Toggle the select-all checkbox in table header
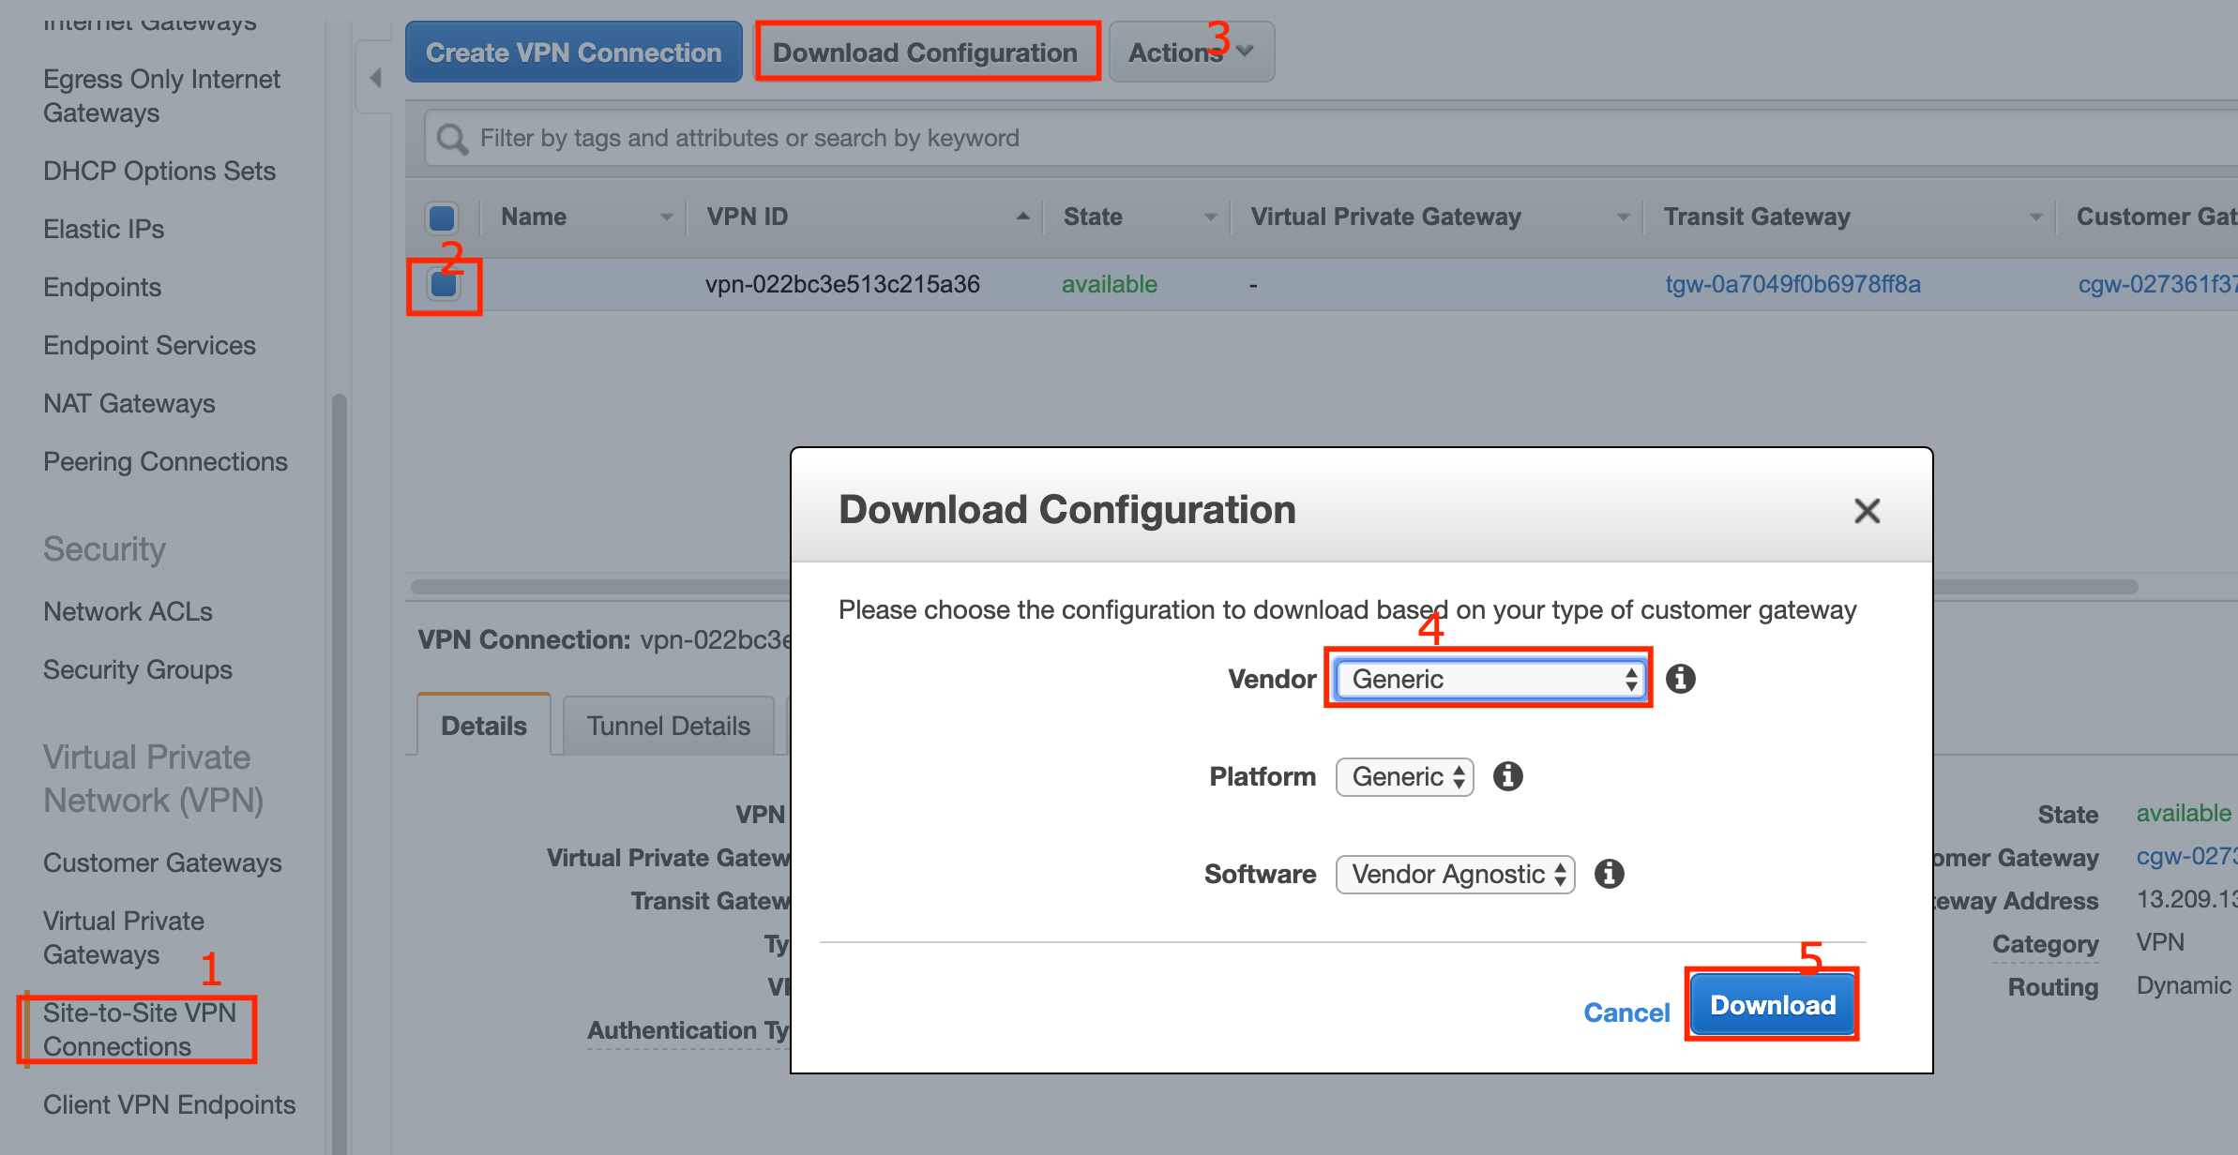This screenshot has width=2238, height=1155. pos(442,217)
